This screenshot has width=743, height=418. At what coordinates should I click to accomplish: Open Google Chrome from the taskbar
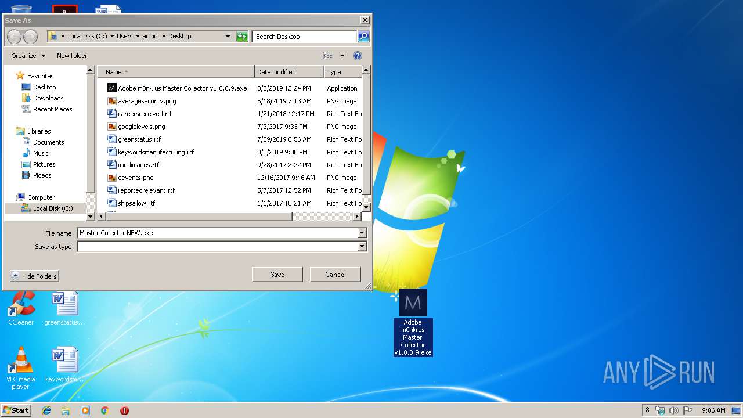(x=104, y=410)
